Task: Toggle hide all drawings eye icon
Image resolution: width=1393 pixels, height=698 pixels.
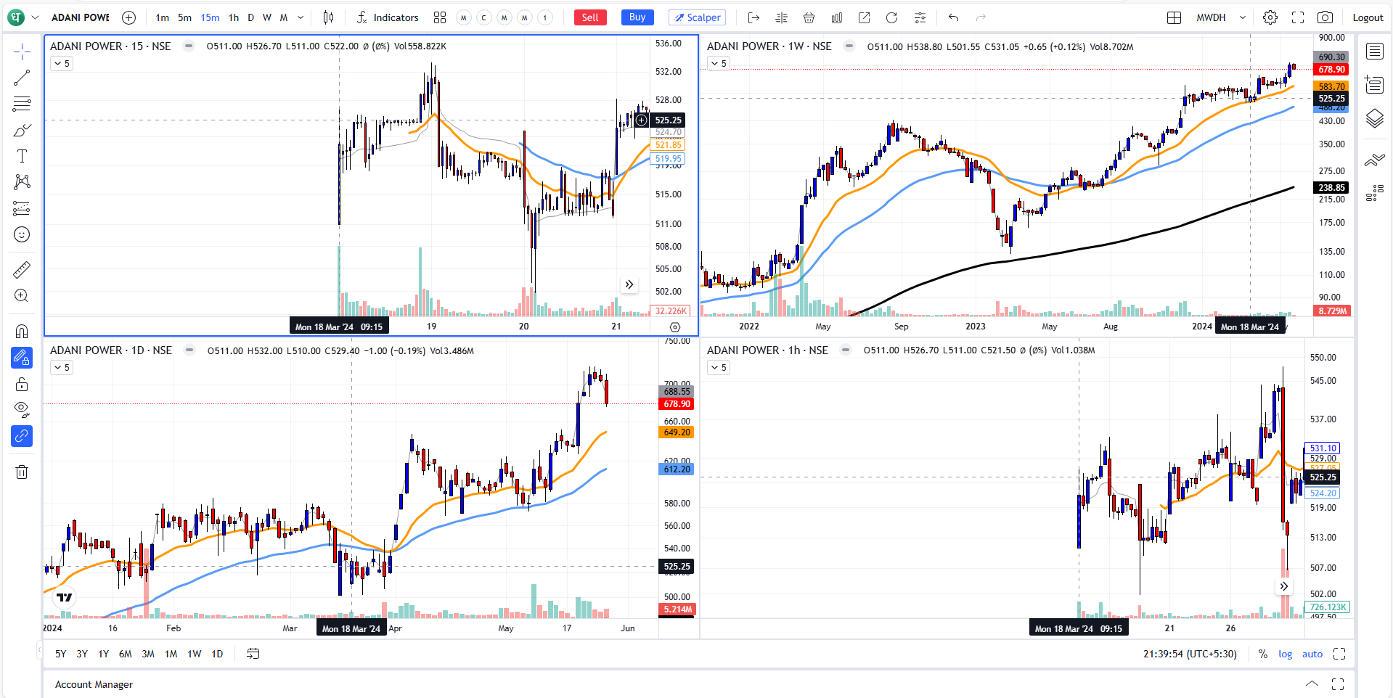Action: (22, 410)
